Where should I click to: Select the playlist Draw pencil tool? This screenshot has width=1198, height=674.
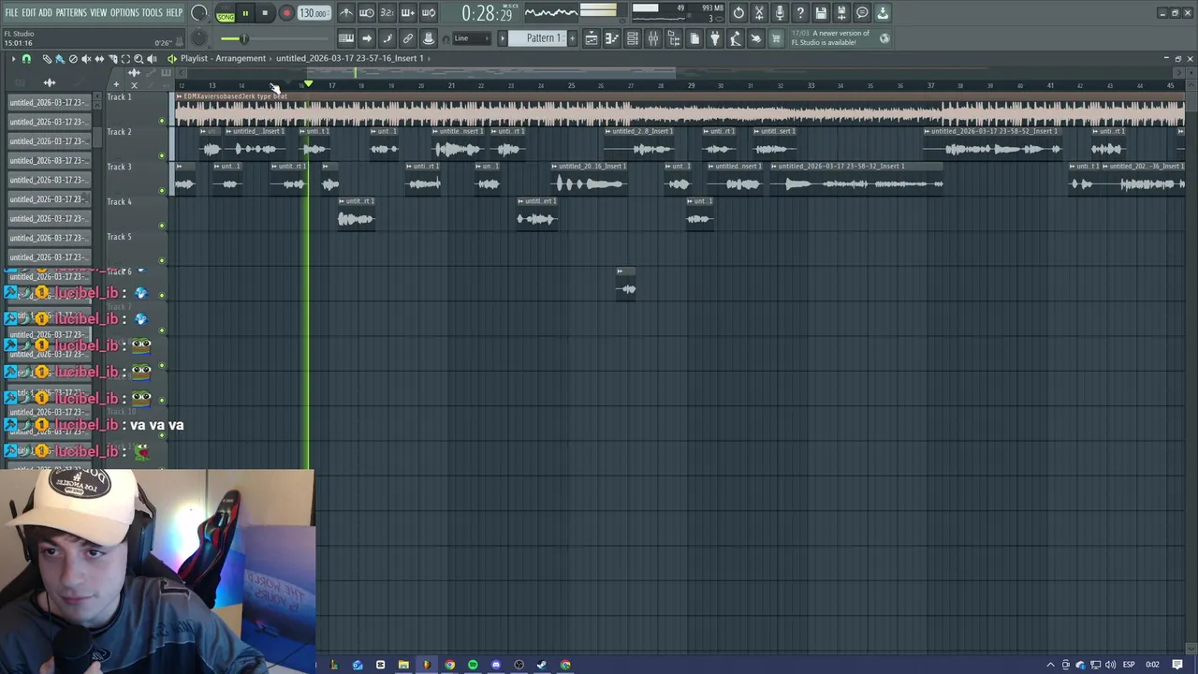47,58
